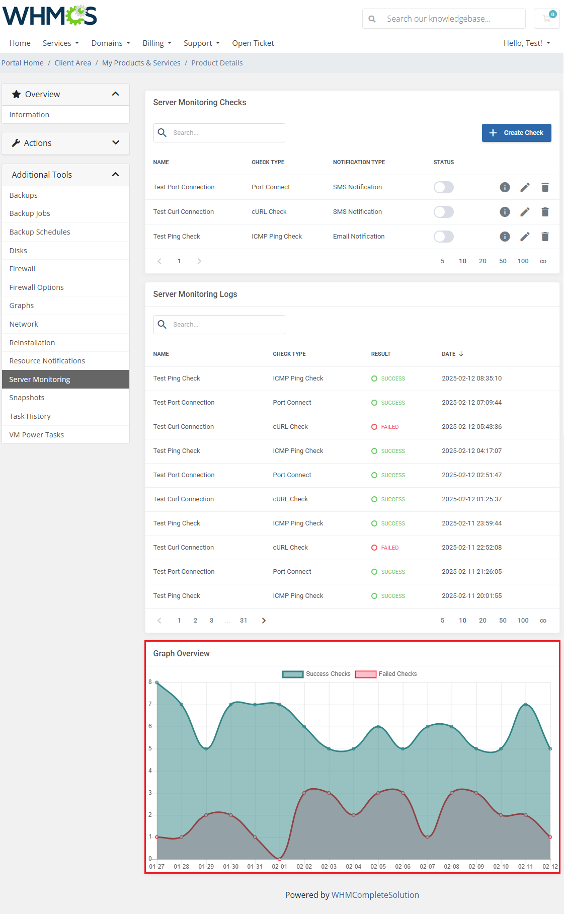
Task: Set logs page size to 50
Action: point(503,621)
